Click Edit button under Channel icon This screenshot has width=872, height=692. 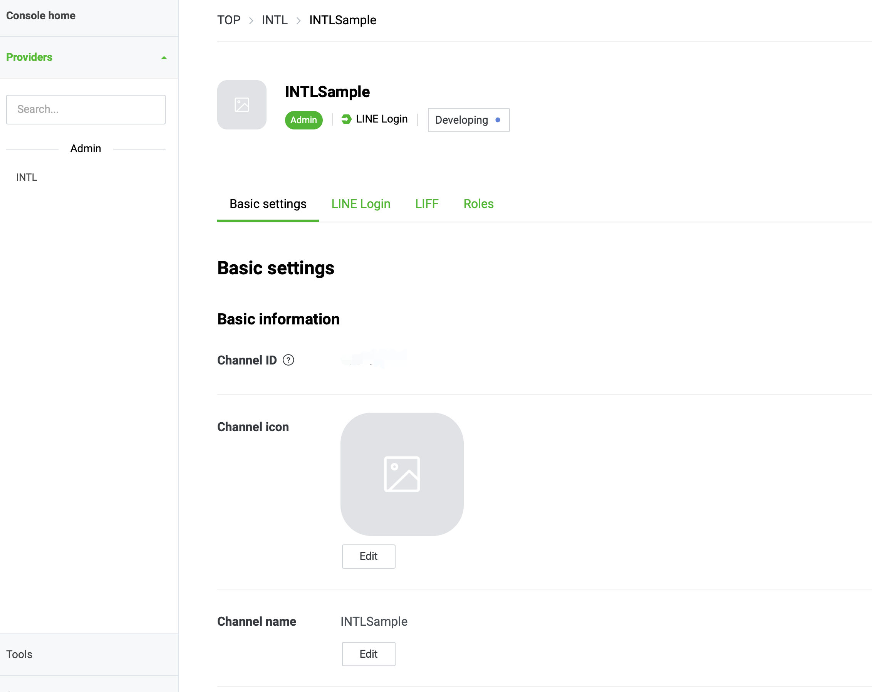click(369, 556)
